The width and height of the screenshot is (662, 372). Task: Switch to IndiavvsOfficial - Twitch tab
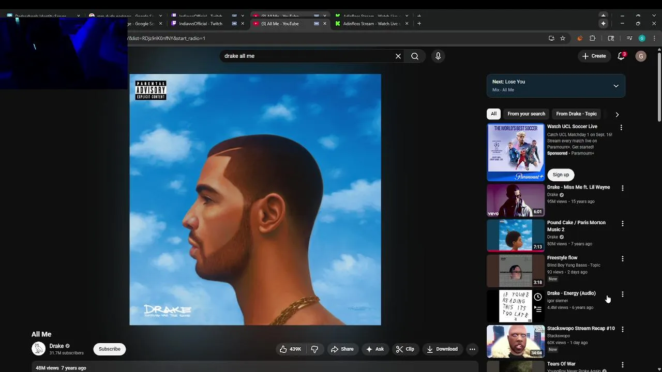coord(201,24)
